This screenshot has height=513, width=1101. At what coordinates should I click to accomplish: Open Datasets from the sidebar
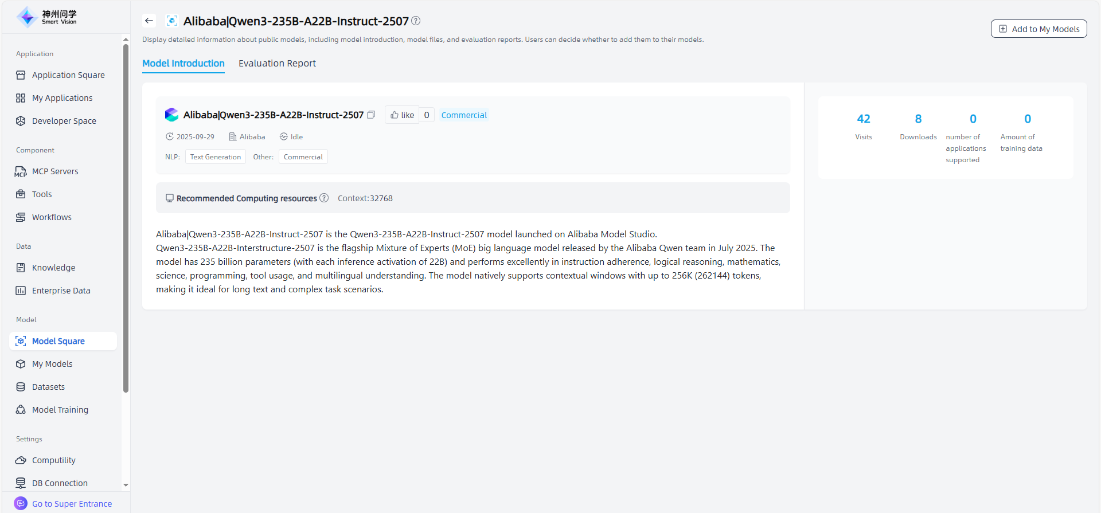coord(48,387)
